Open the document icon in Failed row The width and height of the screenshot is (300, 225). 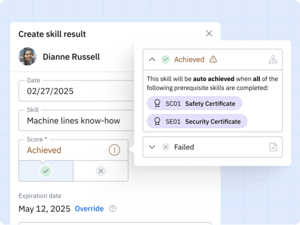pos(273,147)
